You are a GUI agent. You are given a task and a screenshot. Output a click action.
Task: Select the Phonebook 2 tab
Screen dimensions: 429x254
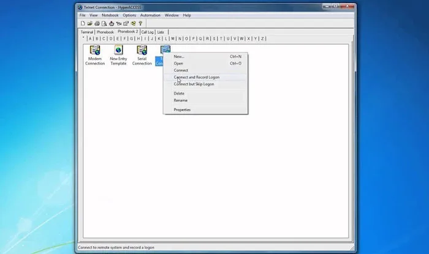coord(127,32)
